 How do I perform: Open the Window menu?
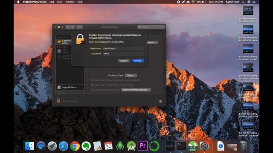coord(70,2)
